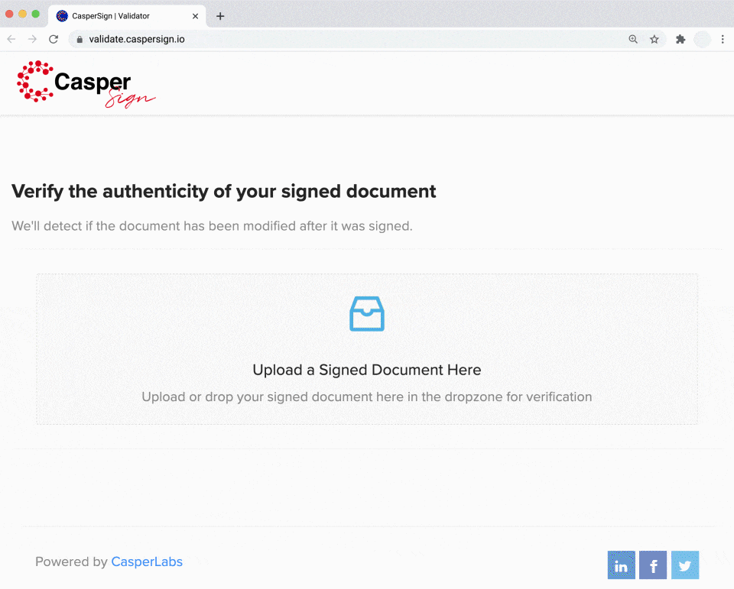
Task: Follow the CasperLabs link
Action: point(147,561)
